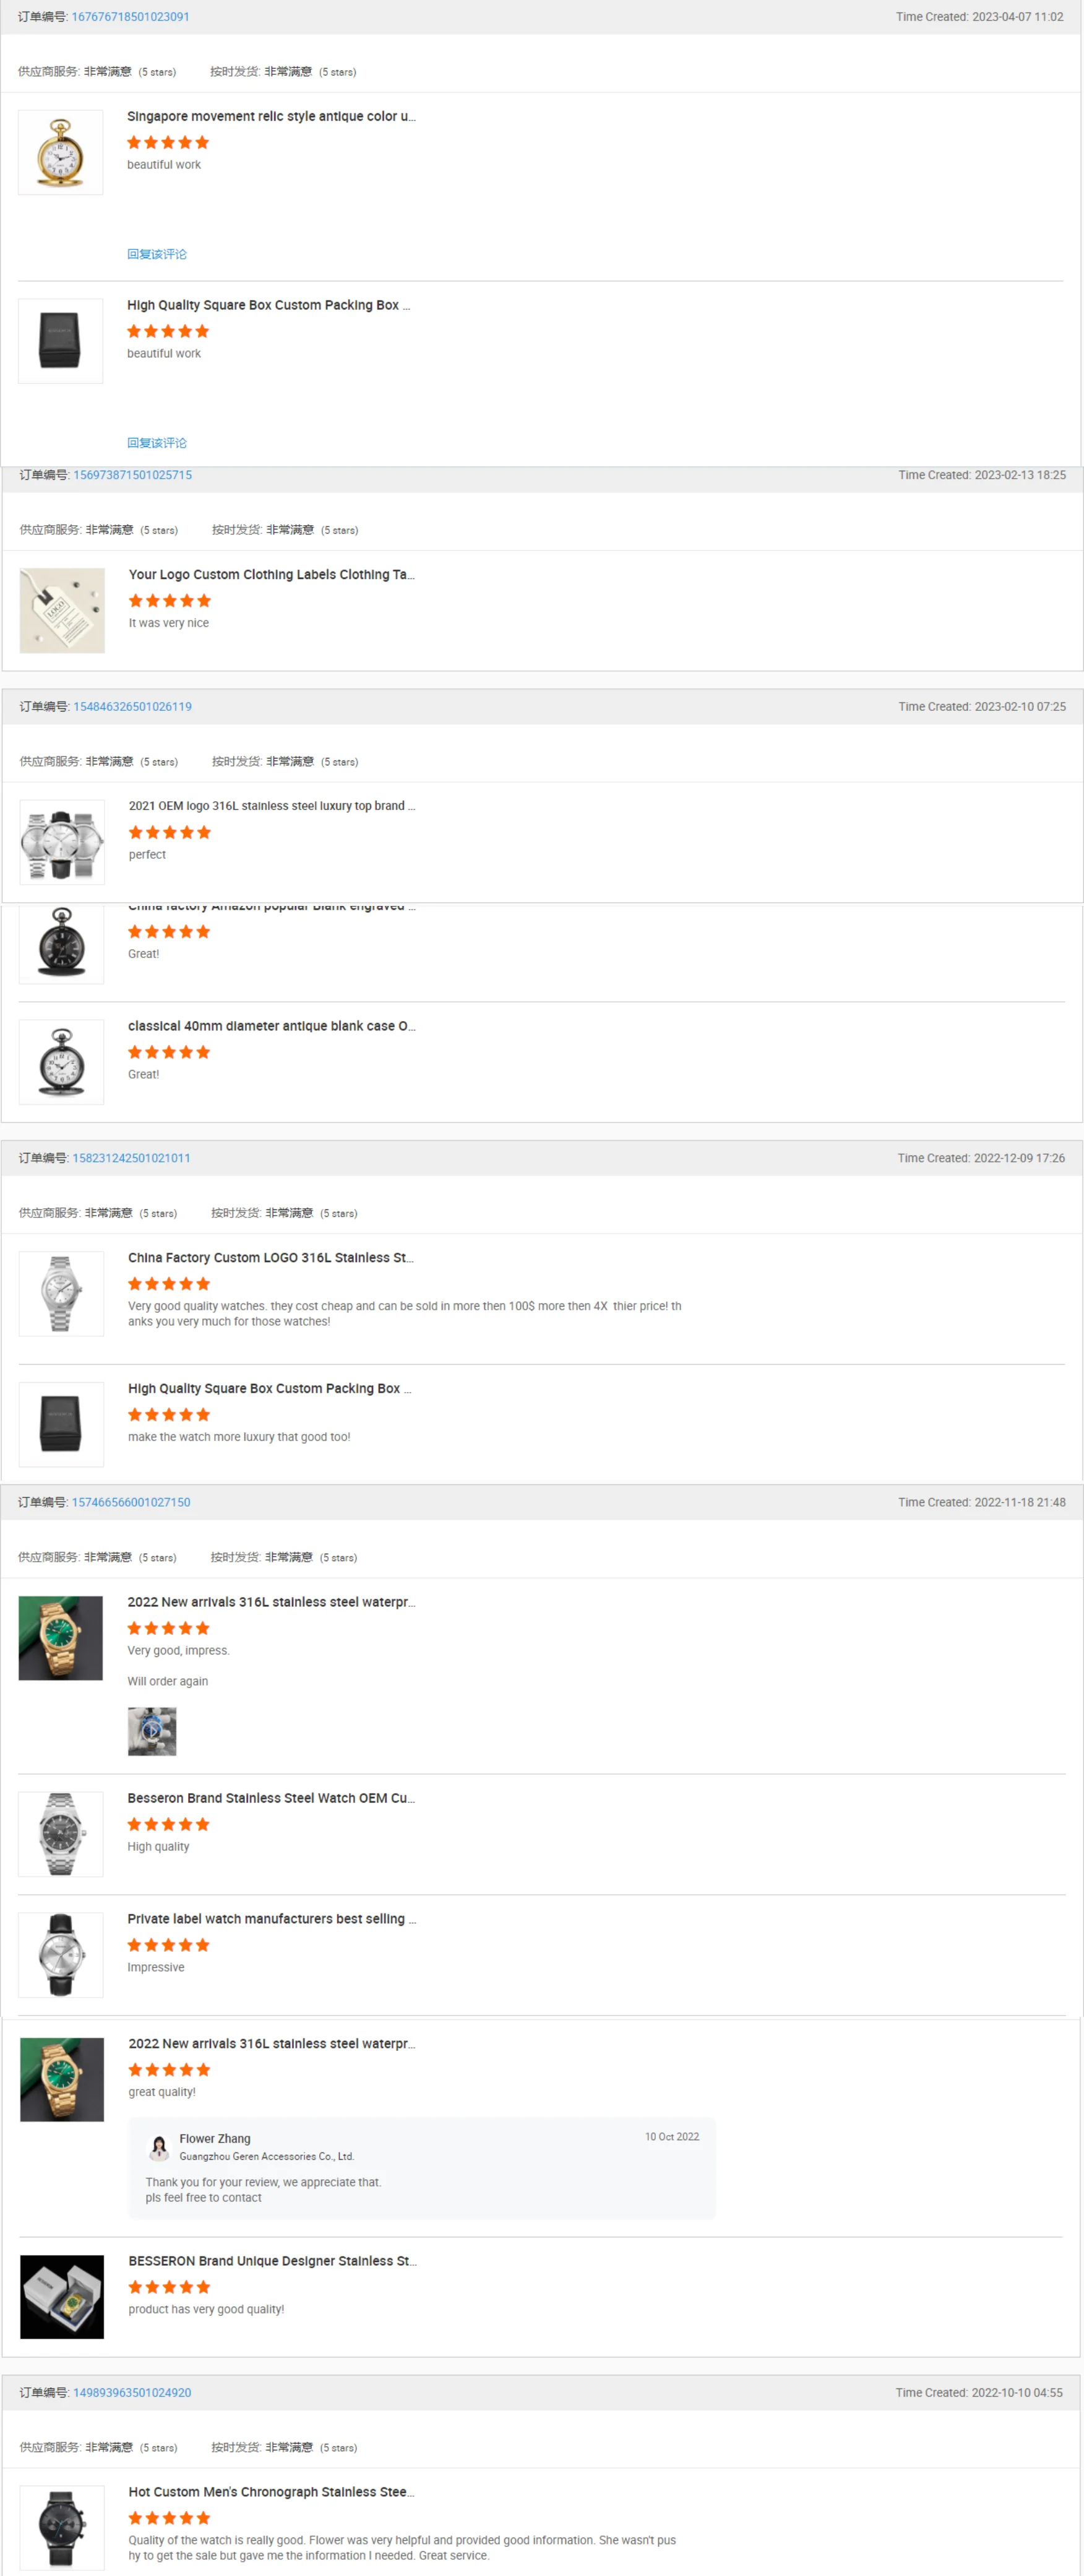Image resolution: width=1084 pixels, height=2576 pixels.
Task: Open order number 167676718501023091
Action: (x=130, y=17)
